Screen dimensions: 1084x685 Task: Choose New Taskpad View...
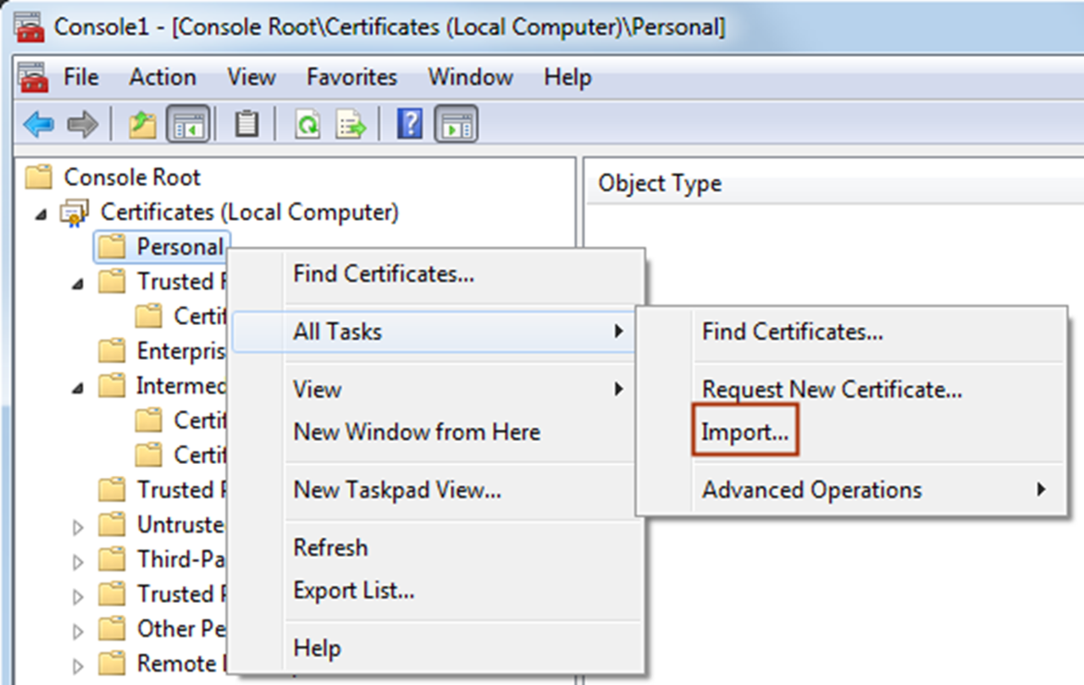pyautogui.click(x=397, y=489)
